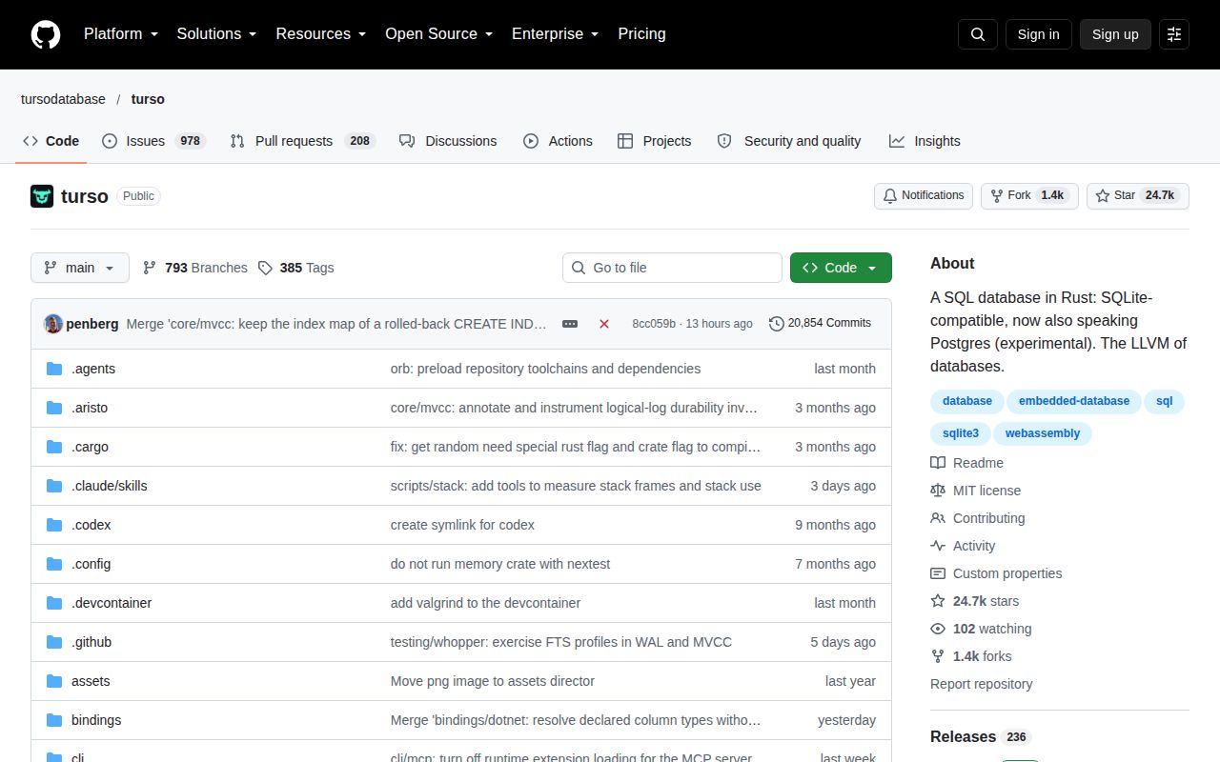Switch to the Security and quality tab
The width and height of the screenshot is (1220, 762).
(x=789, y=141)
